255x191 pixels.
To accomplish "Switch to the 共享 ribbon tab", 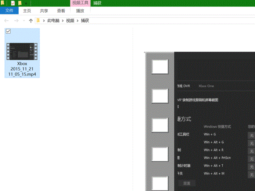I will tap(44, 11).
